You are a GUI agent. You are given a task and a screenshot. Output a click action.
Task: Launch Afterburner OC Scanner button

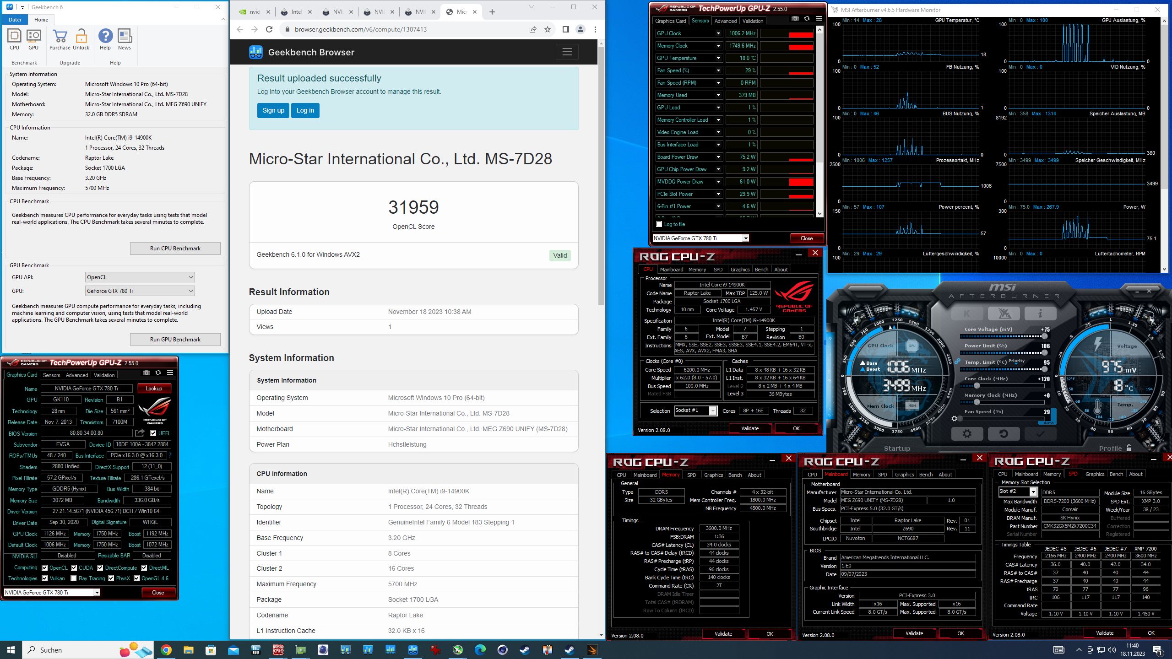[1004, 313]
